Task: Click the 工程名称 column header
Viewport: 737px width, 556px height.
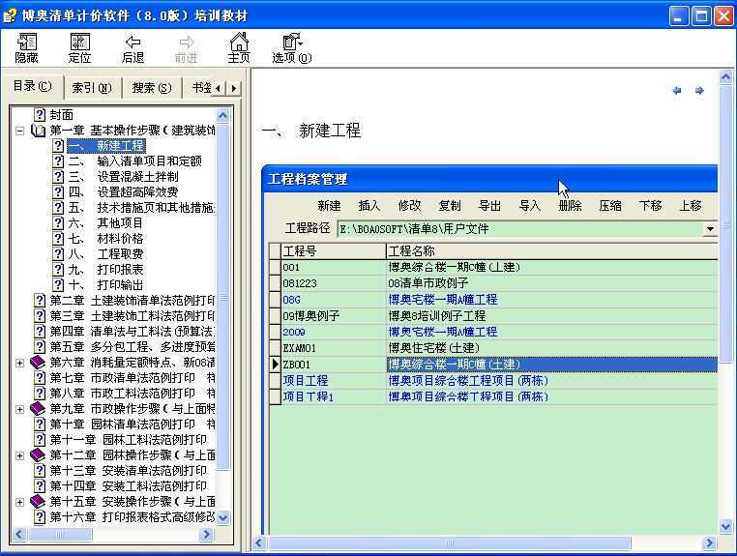Action: click(552, 251)
